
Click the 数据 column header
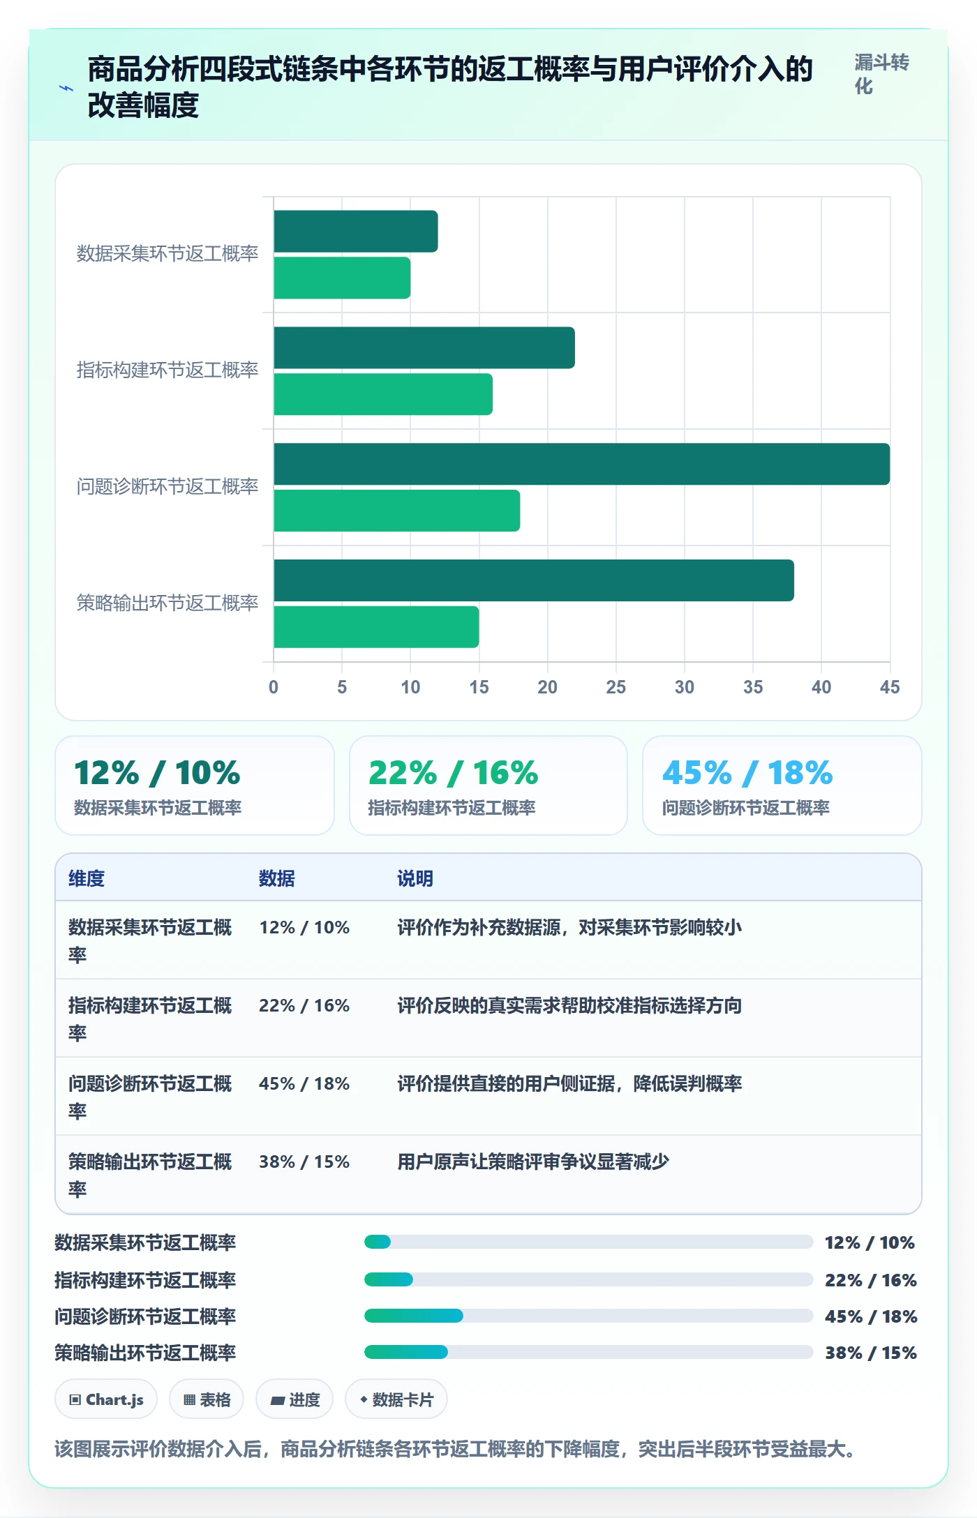(x=277, y=878)
